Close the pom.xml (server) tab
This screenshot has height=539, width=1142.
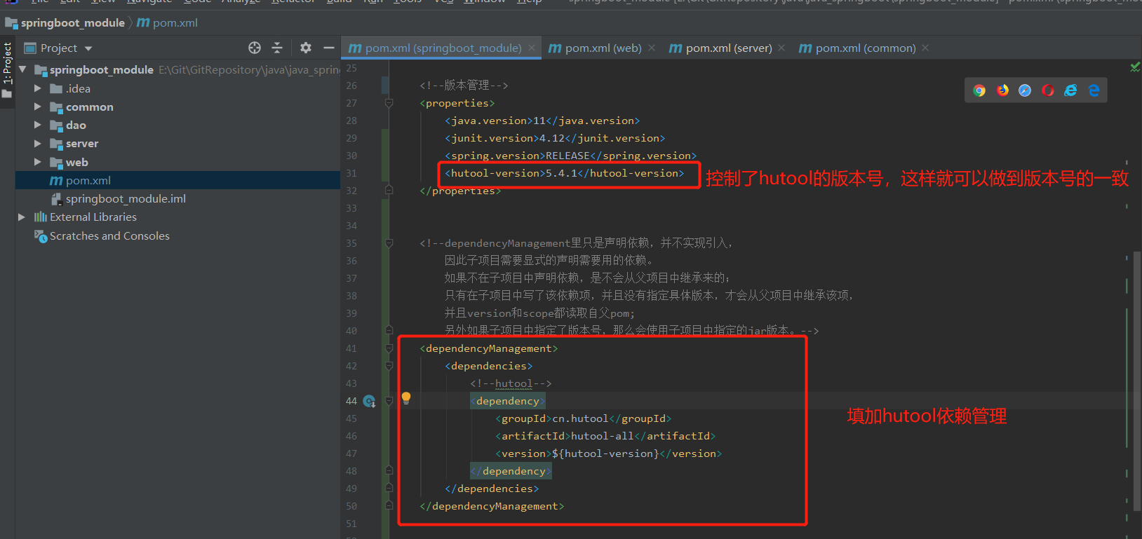(781, 48)
